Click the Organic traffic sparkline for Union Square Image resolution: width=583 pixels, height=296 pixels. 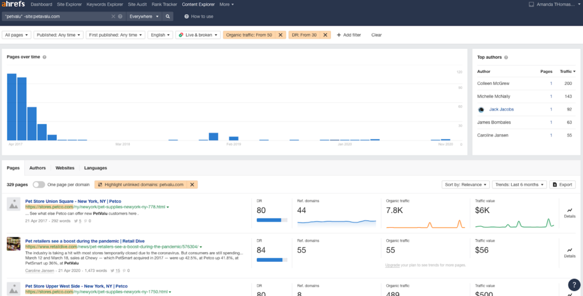coord(426,224)
